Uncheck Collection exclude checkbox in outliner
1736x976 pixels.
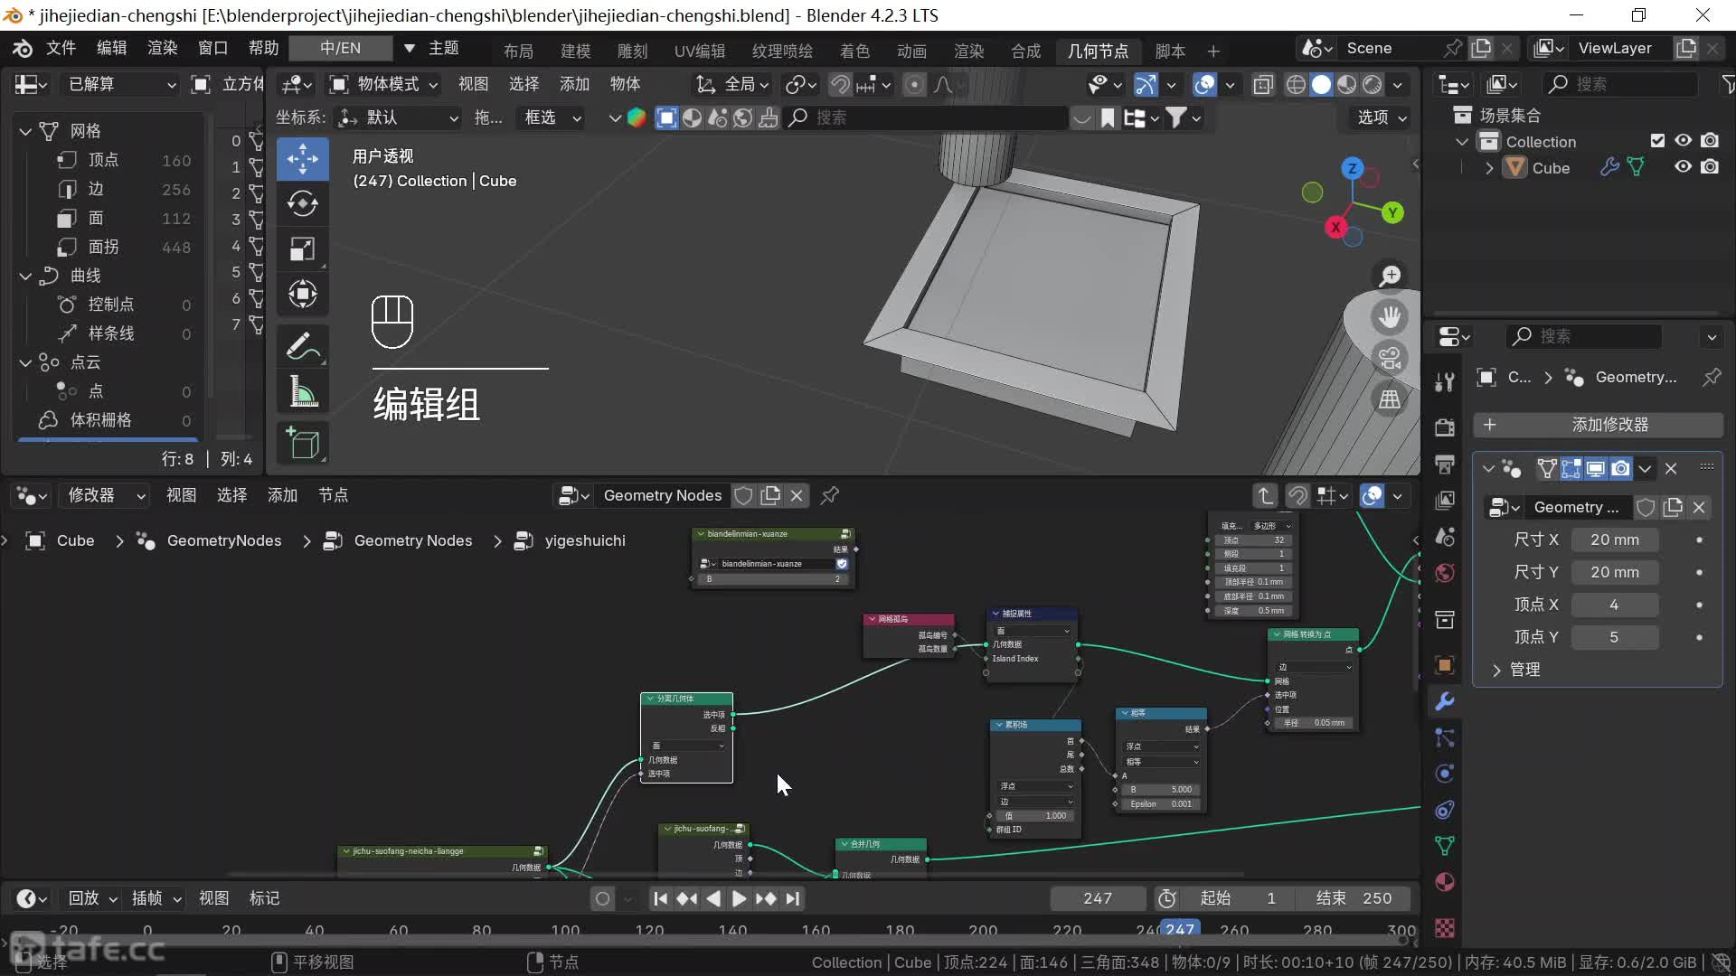point(1657,141)
